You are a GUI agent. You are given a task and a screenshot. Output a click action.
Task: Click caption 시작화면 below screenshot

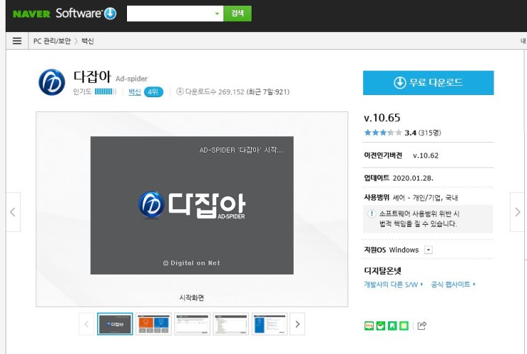[x=192, y=297]
